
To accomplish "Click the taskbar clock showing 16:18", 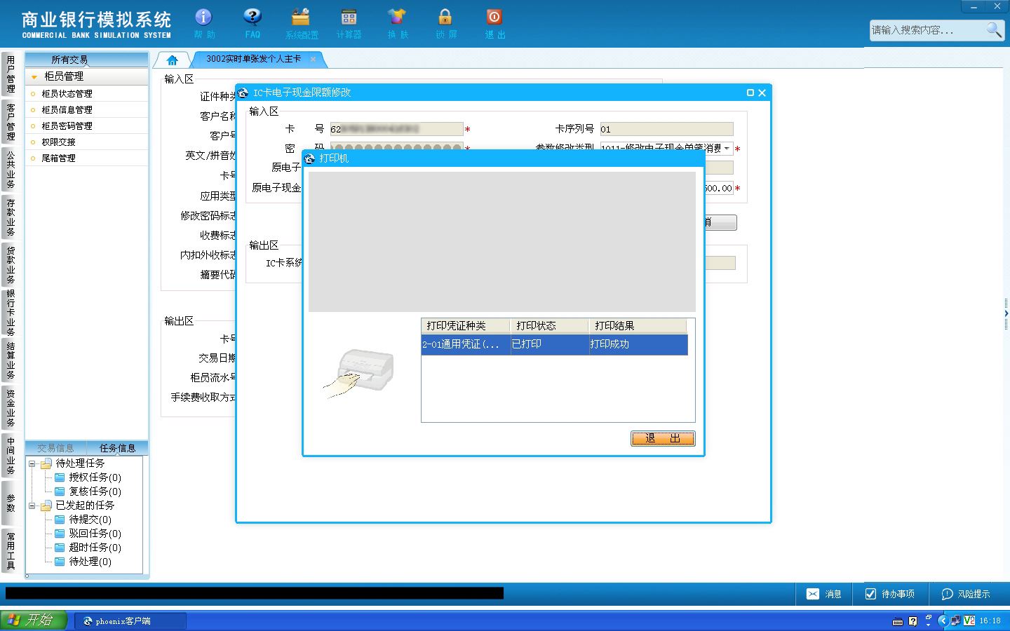I will pos(990,621).
